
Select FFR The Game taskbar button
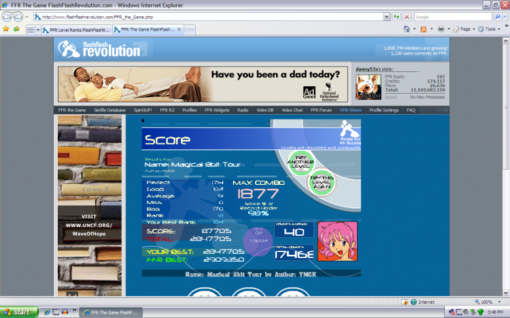pyautogui.click(x=111, y=312)
